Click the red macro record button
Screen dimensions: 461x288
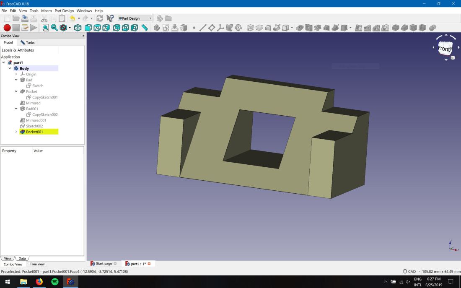pyautogui.click(x=7, y=28)
